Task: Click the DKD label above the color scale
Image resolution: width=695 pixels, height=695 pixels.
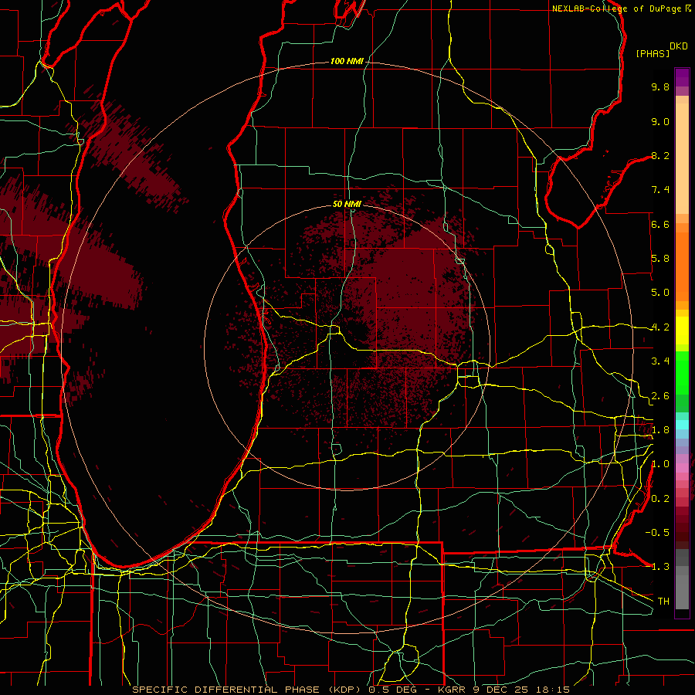Action: pyautogui.click(x=679, y=46)
